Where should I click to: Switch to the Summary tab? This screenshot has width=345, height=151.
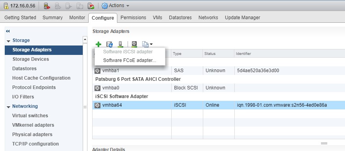[53, 18]
